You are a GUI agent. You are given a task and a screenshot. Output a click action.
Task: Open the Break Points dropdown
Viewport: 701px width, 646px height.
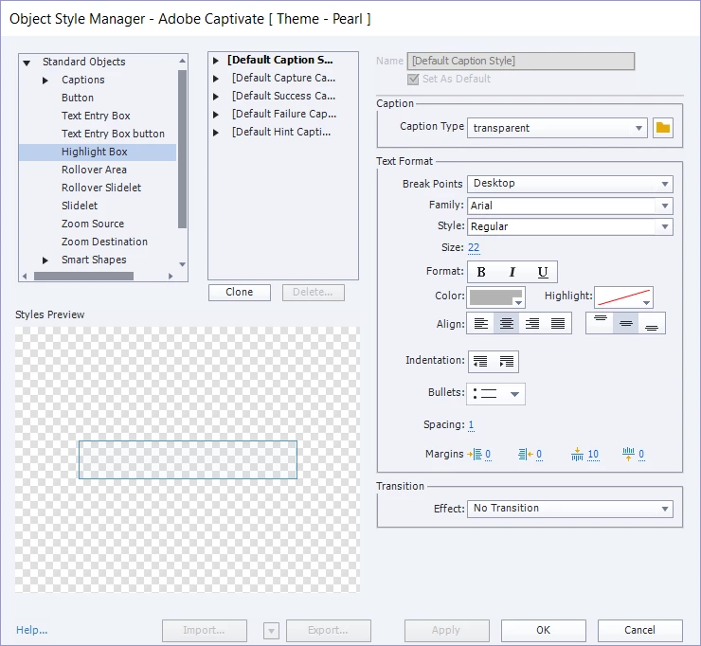point(570,184)
